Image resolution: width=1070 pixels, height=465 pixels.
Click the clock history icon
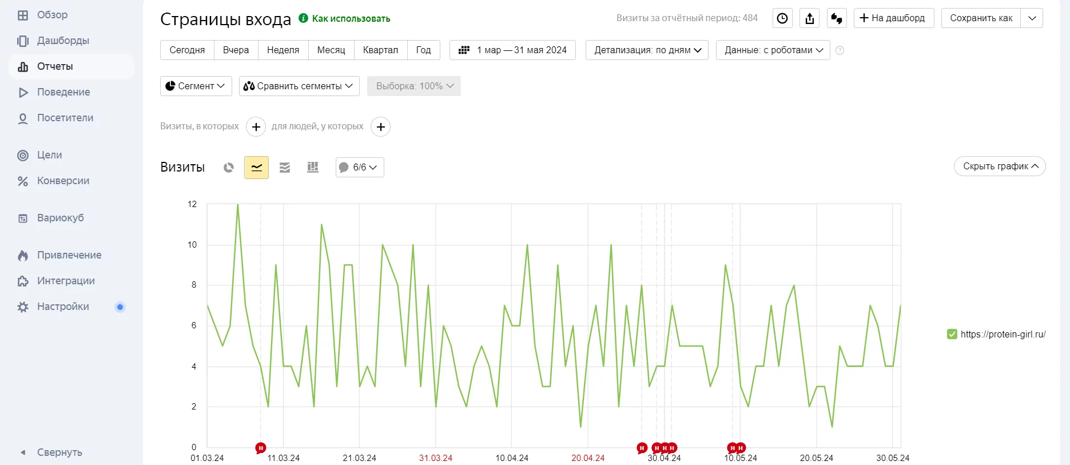[x=782, y=18]
